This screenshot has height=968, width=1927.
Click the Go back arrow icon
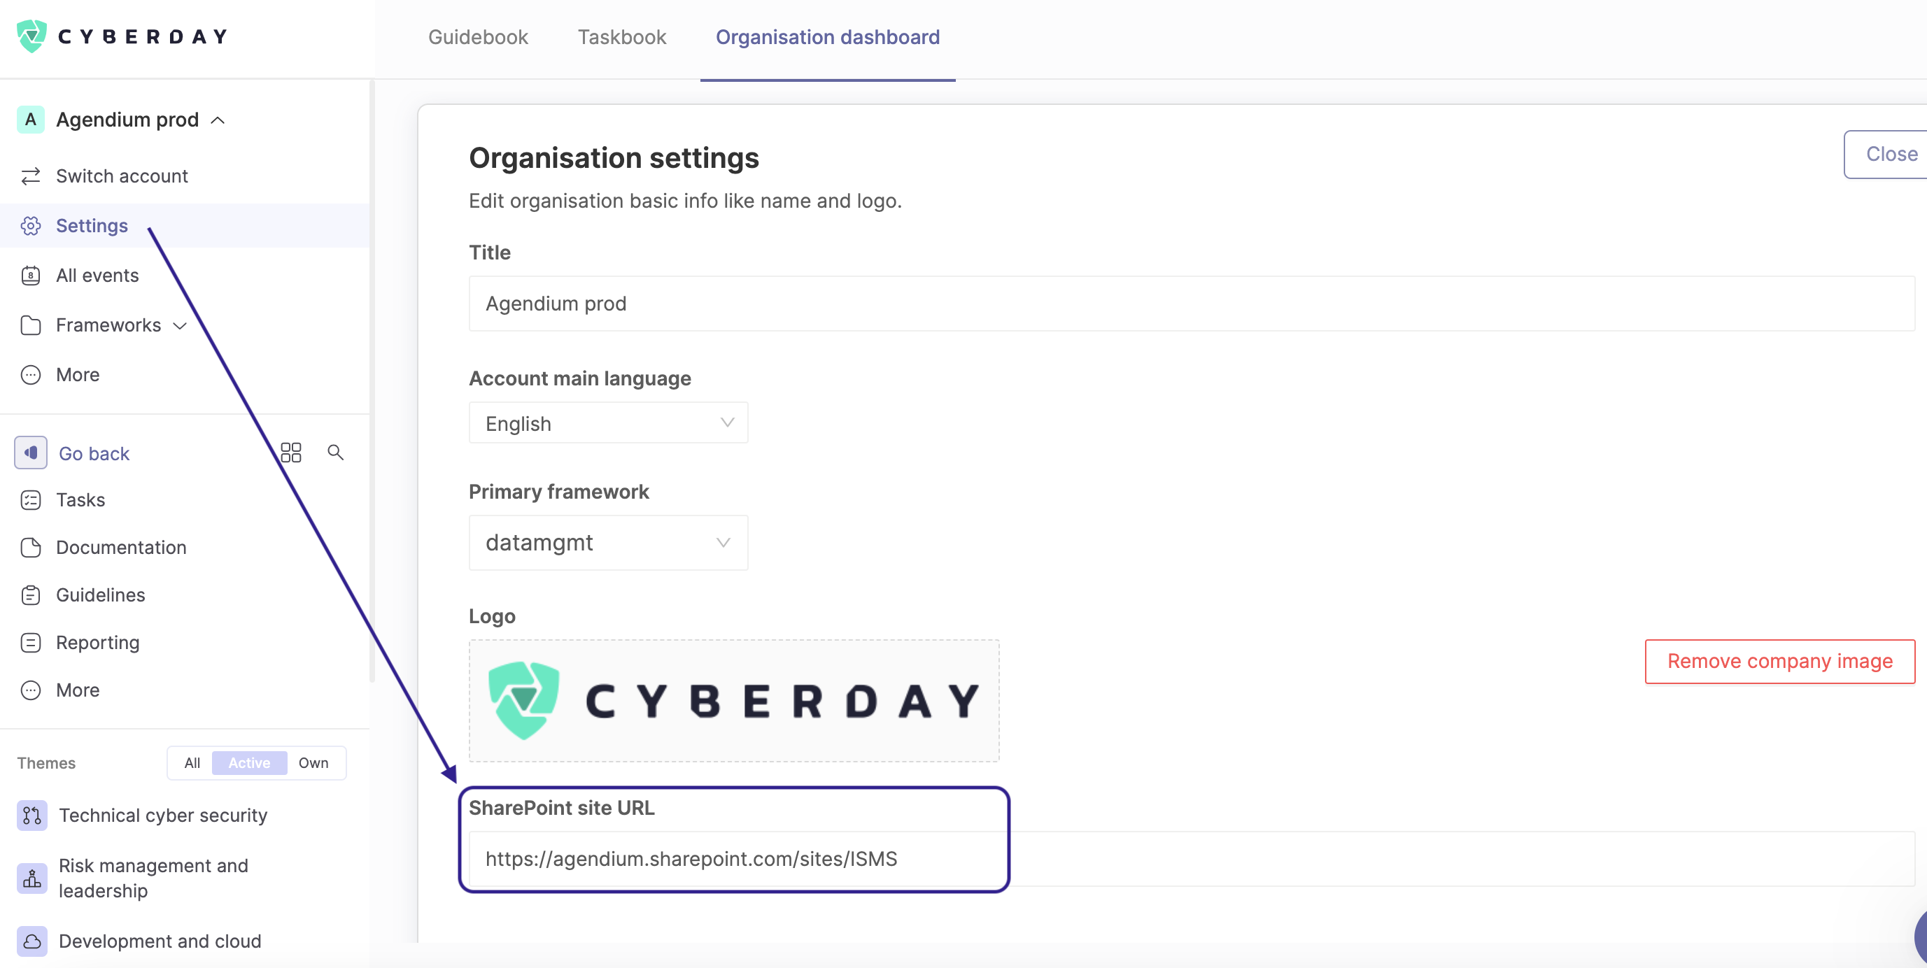[31, 453]
